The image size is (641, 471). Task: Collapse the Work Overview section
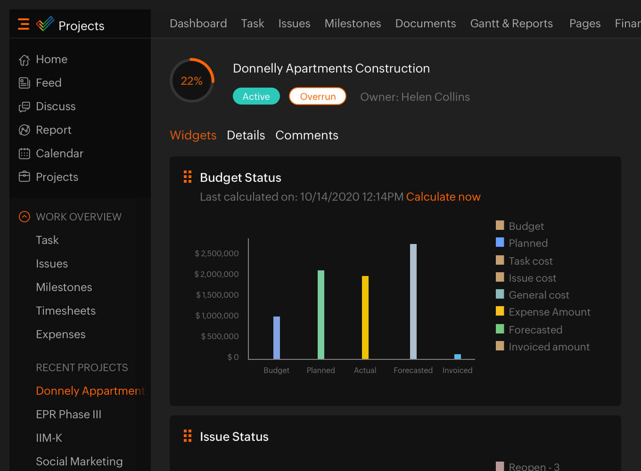click(x=24, y=217)
